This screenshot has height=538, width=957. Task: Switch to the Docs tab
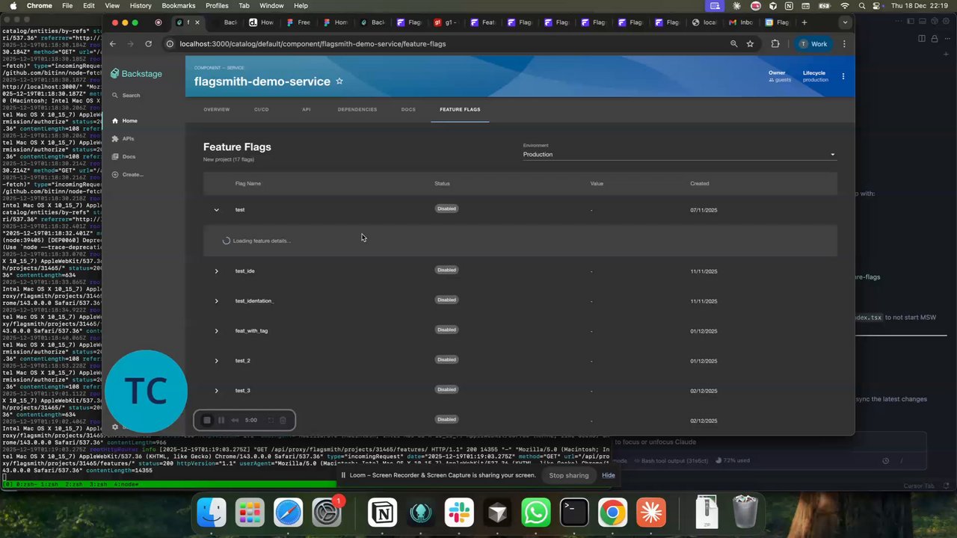408,110
